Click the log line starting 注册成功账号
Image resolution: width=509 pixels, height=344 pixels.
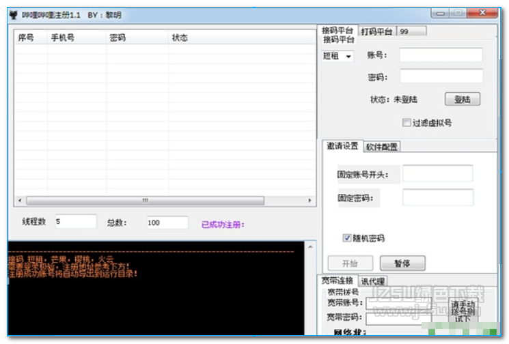point(72,274)
